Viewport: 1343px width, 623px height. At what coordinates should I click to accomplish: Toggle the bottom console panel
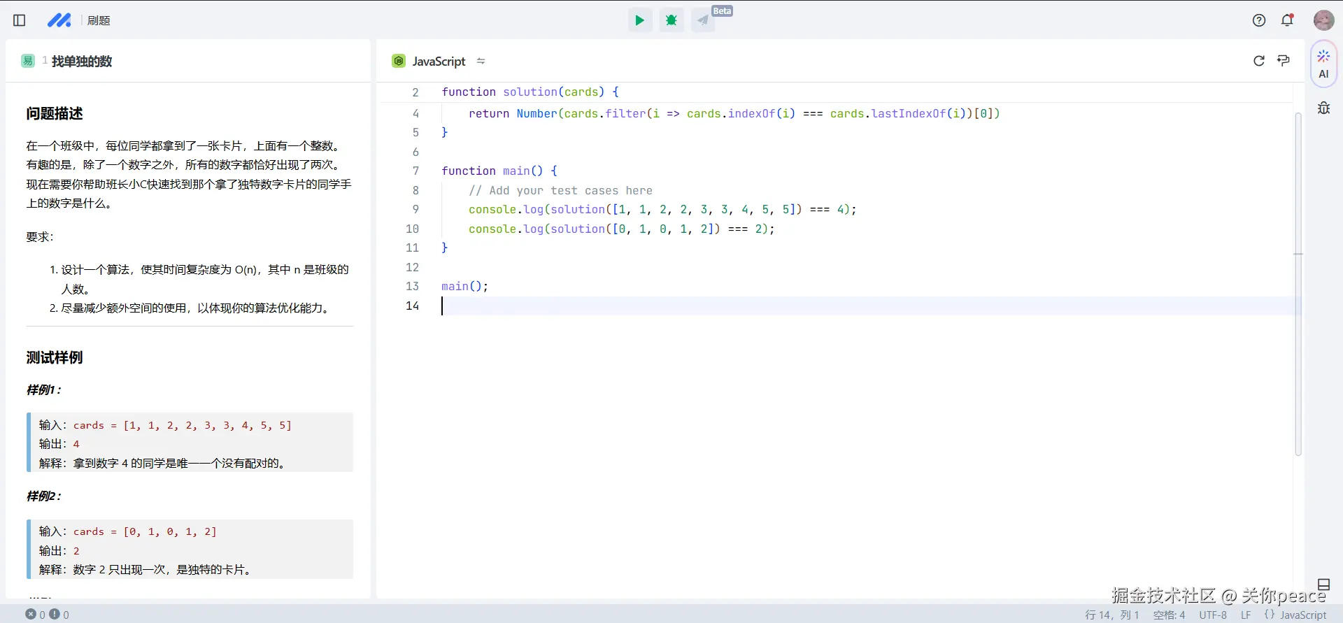pos(1323,585)
